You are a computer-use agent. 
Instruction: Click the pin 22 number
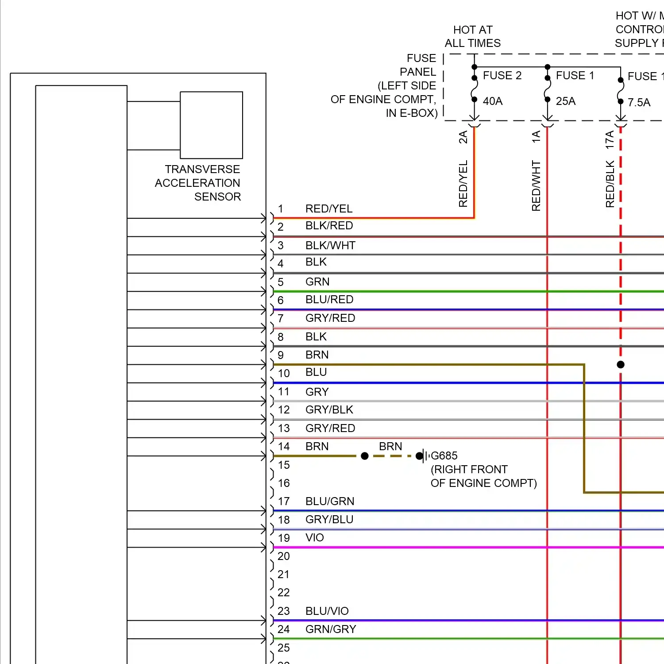[284, 593]
